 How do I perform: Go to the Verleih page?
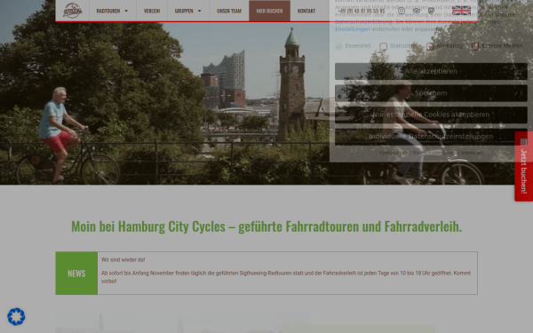[152, 11]
